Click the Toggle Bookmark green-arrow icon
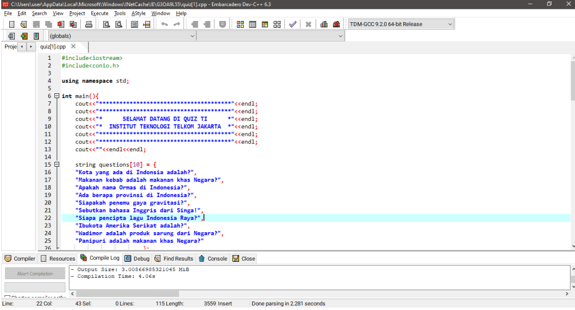This screenshot has width=575, height=310. tap(24, 36)
